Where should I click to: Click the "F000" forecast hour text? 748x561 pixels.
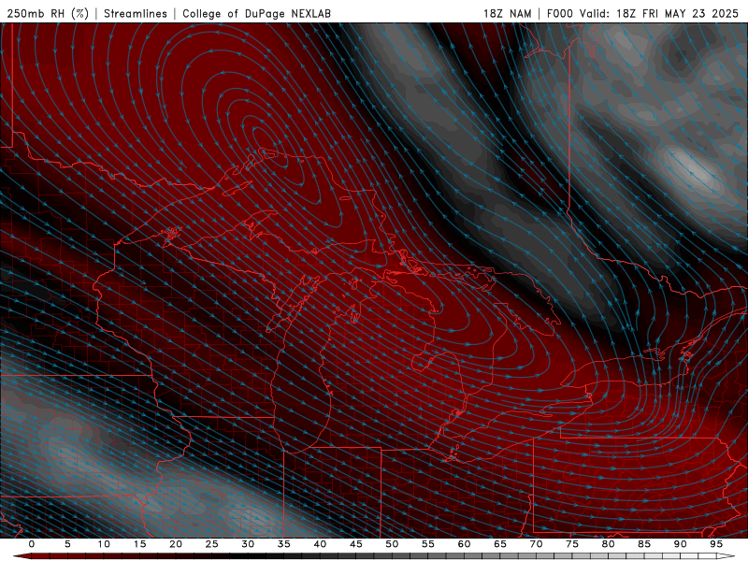tap(560, 13)
